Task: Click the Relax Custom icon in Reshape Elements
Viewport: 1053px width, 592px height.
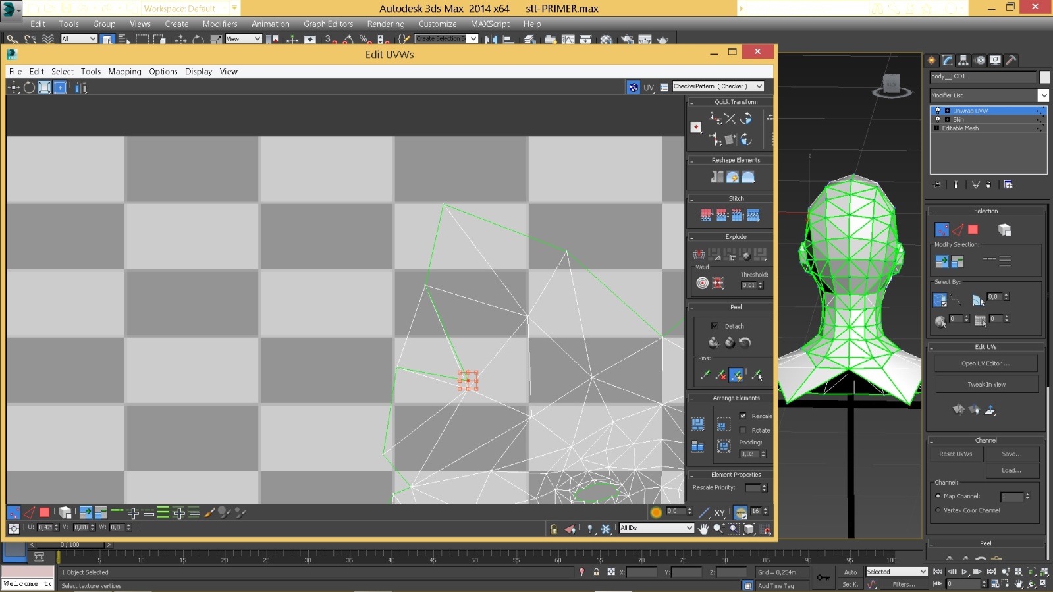Action: click(748, 177)
